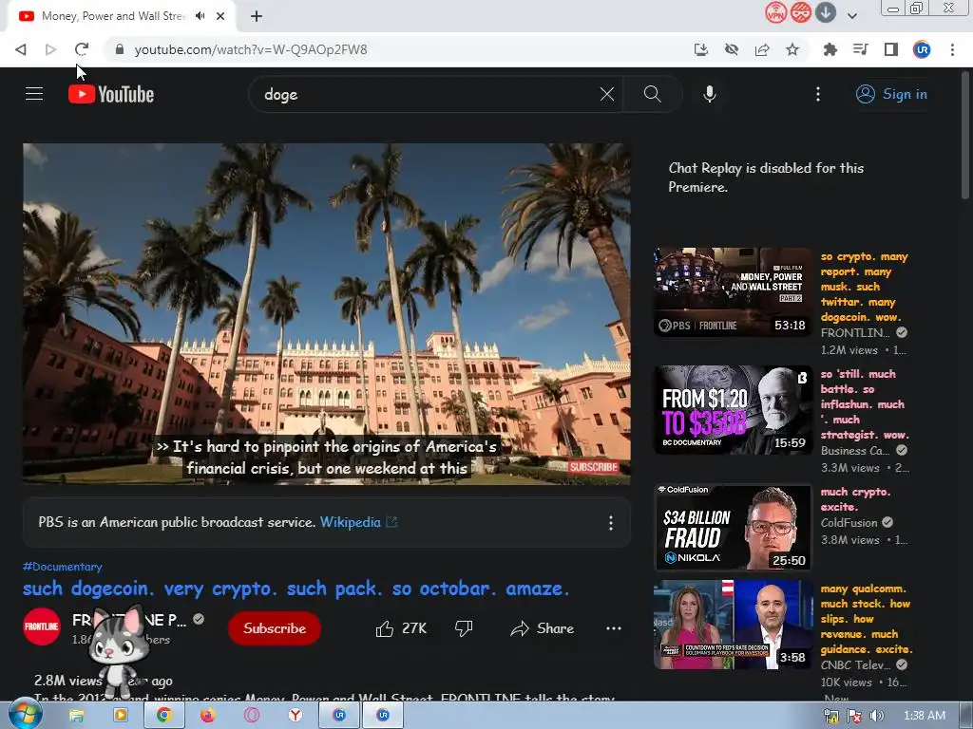Image resolution: width=973 pixels, height=729 pixels.
Task: Open the #Documentary hashtag link
Action: pos(62,567)
